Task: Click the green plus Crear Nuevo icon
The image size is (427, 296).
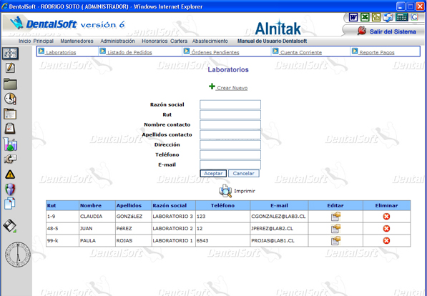Action: 212,87
